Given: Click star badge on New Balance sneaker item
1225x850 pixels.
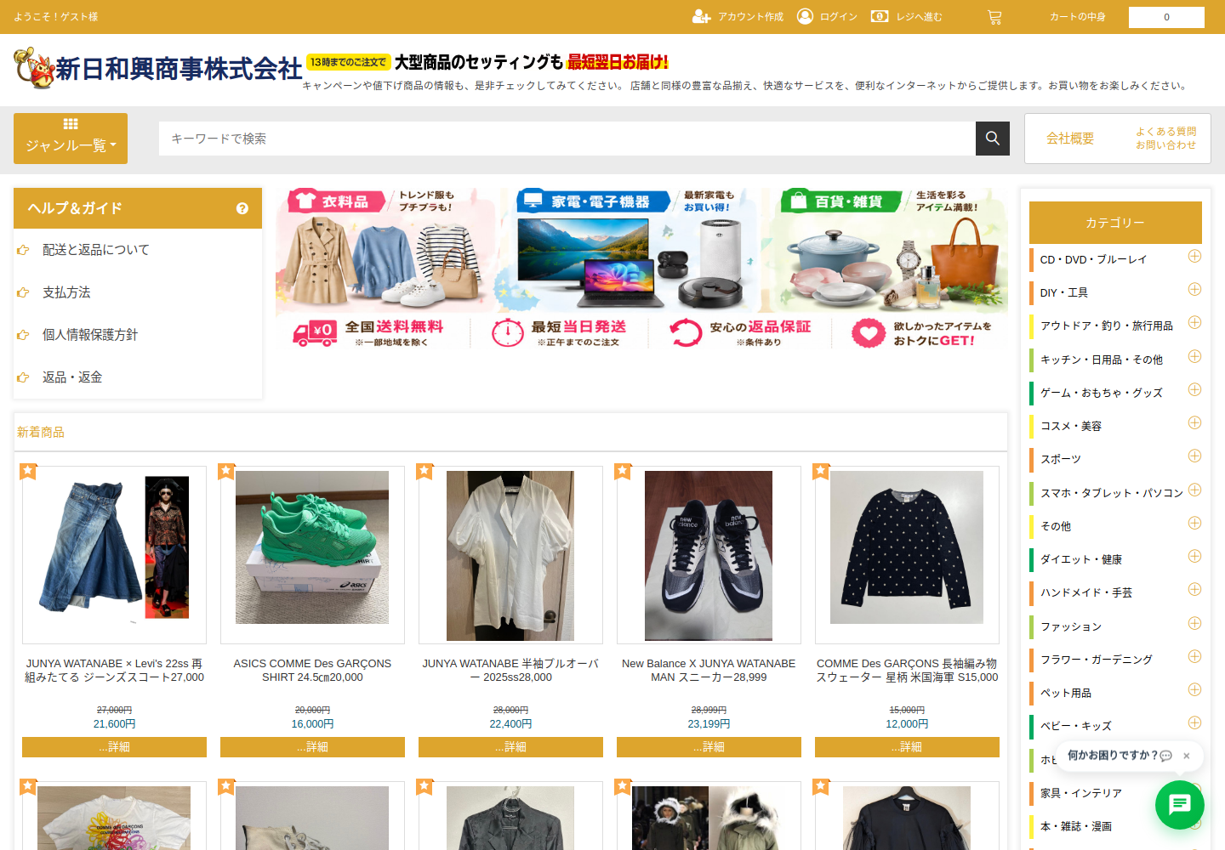Looking at the screenshot, I should [x=623, y=471].
